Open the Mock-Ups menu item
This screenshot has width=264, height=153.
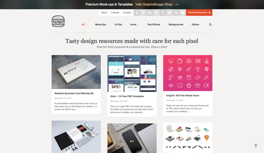coord(101,25)
